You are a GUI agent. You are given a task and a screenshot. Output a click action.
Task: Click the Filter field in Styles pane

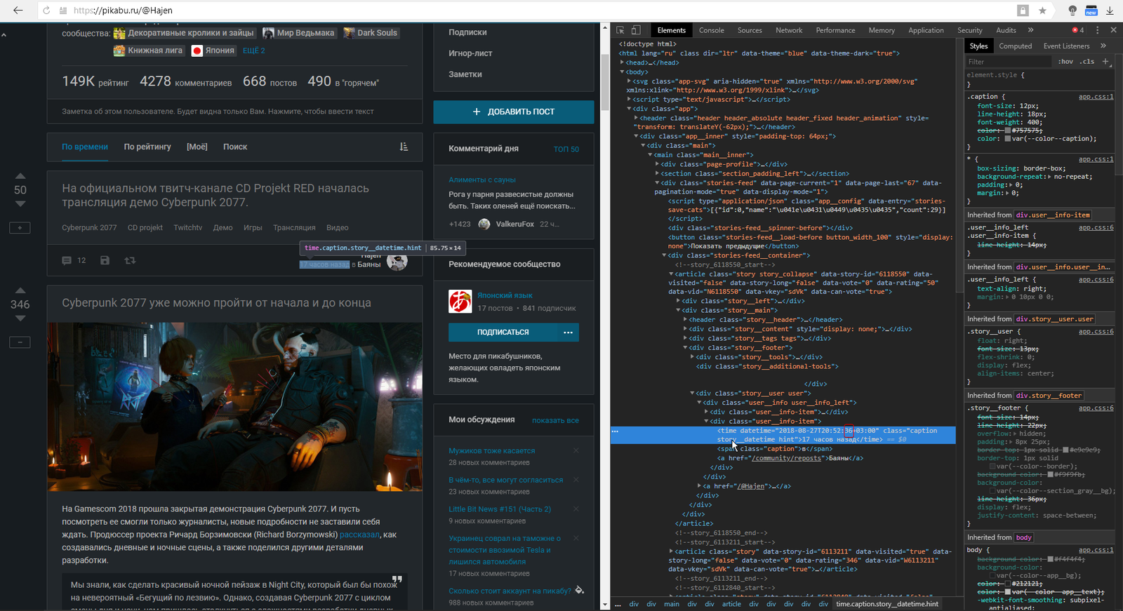pyautogui.click(x=1007, y=62)
